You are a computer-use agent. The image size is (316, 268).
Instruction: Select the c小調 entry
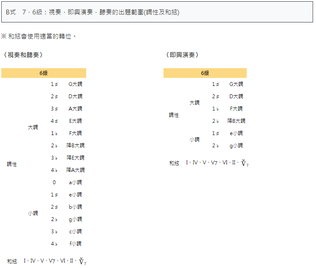75,232
